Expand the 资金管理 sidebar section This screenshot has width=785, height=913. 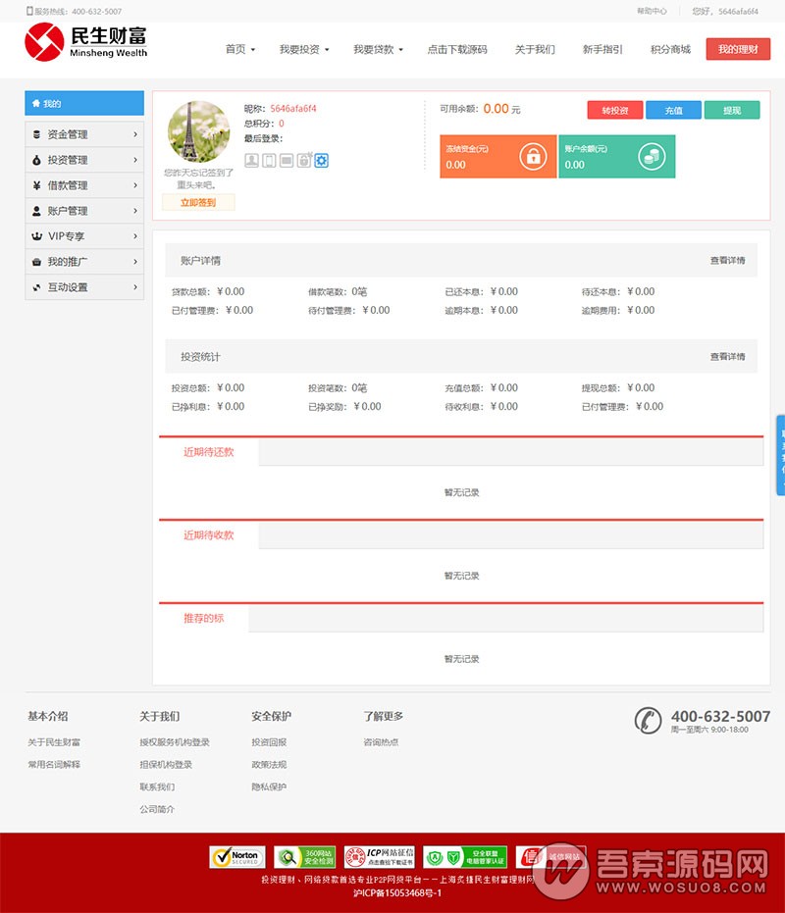point(84,134)
